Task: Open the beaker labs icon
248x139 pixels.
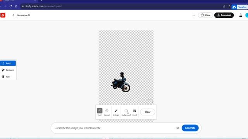Action: [241, 15]
